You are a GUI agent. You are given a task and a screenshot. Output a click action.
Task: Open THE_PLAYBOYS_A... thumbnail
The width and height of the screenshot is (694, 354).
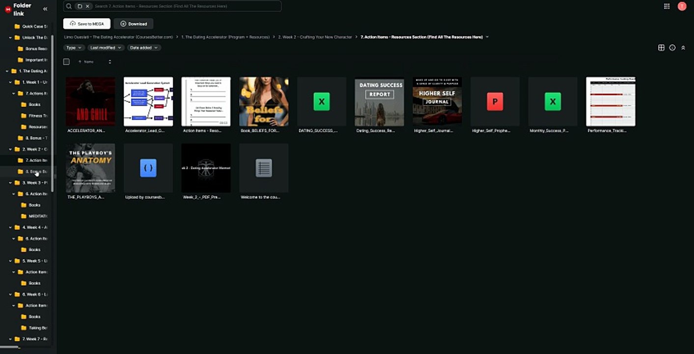pyautogui.click(x=90, y=168)
